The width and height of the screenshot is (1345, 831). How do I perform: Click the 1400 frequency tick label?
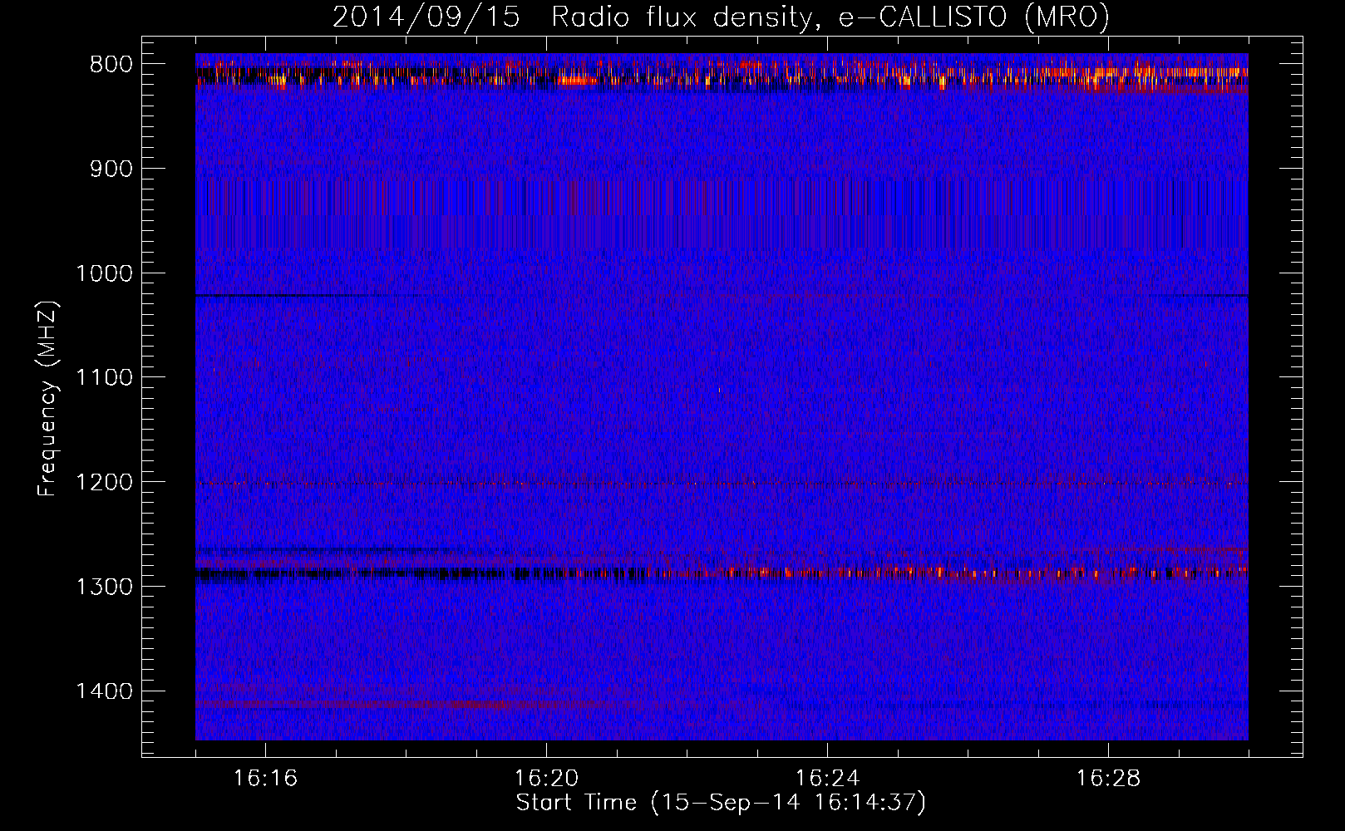[x=104, y=691]
